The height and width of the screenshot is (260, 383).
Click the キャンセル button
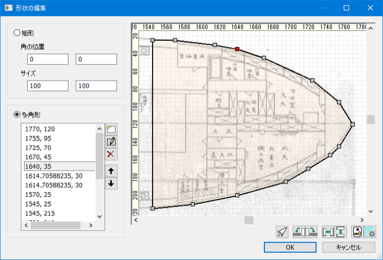[348, 247]
